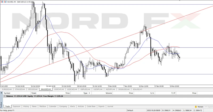The height and width of the screenshot is (112, 213).
Task: Select the Trade tab in the terminal
Action: pyautogui.click(x=7, y=106)
